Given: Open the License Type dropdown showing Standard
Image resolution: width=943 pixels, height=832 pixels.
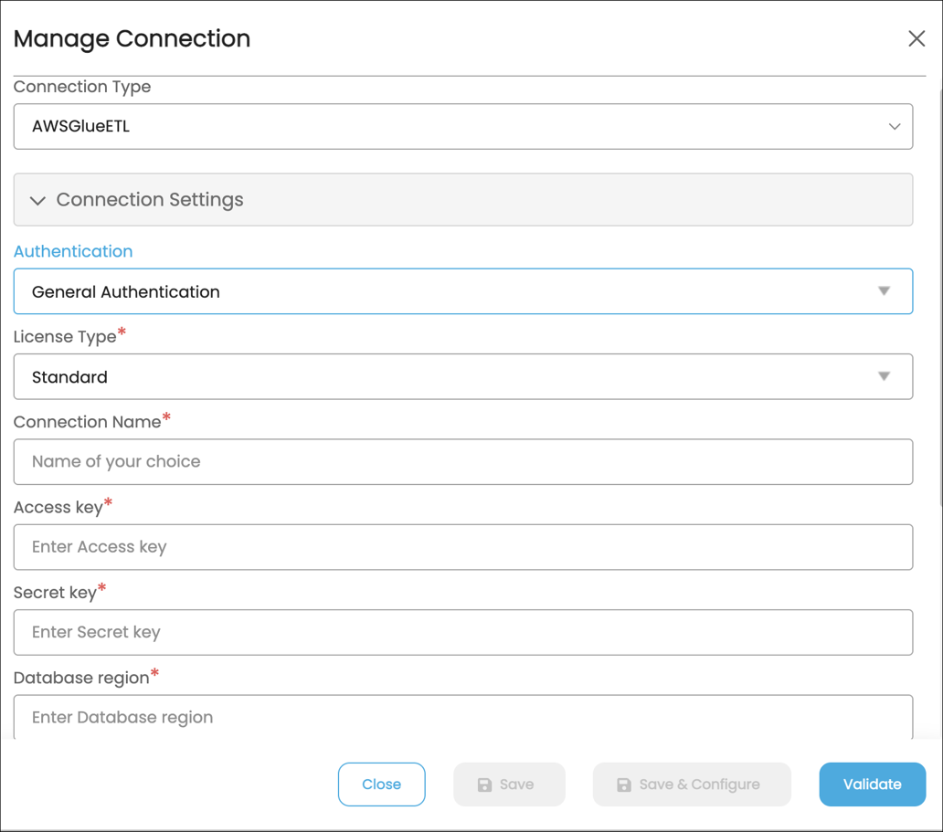Looking at the screenshot, I should 463,376.
